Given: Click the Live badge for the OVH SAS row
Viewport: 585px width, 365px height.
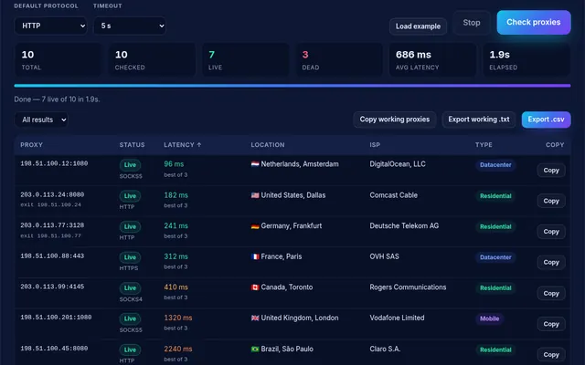Looking at the screenshot, I should (x=130, y=257).
